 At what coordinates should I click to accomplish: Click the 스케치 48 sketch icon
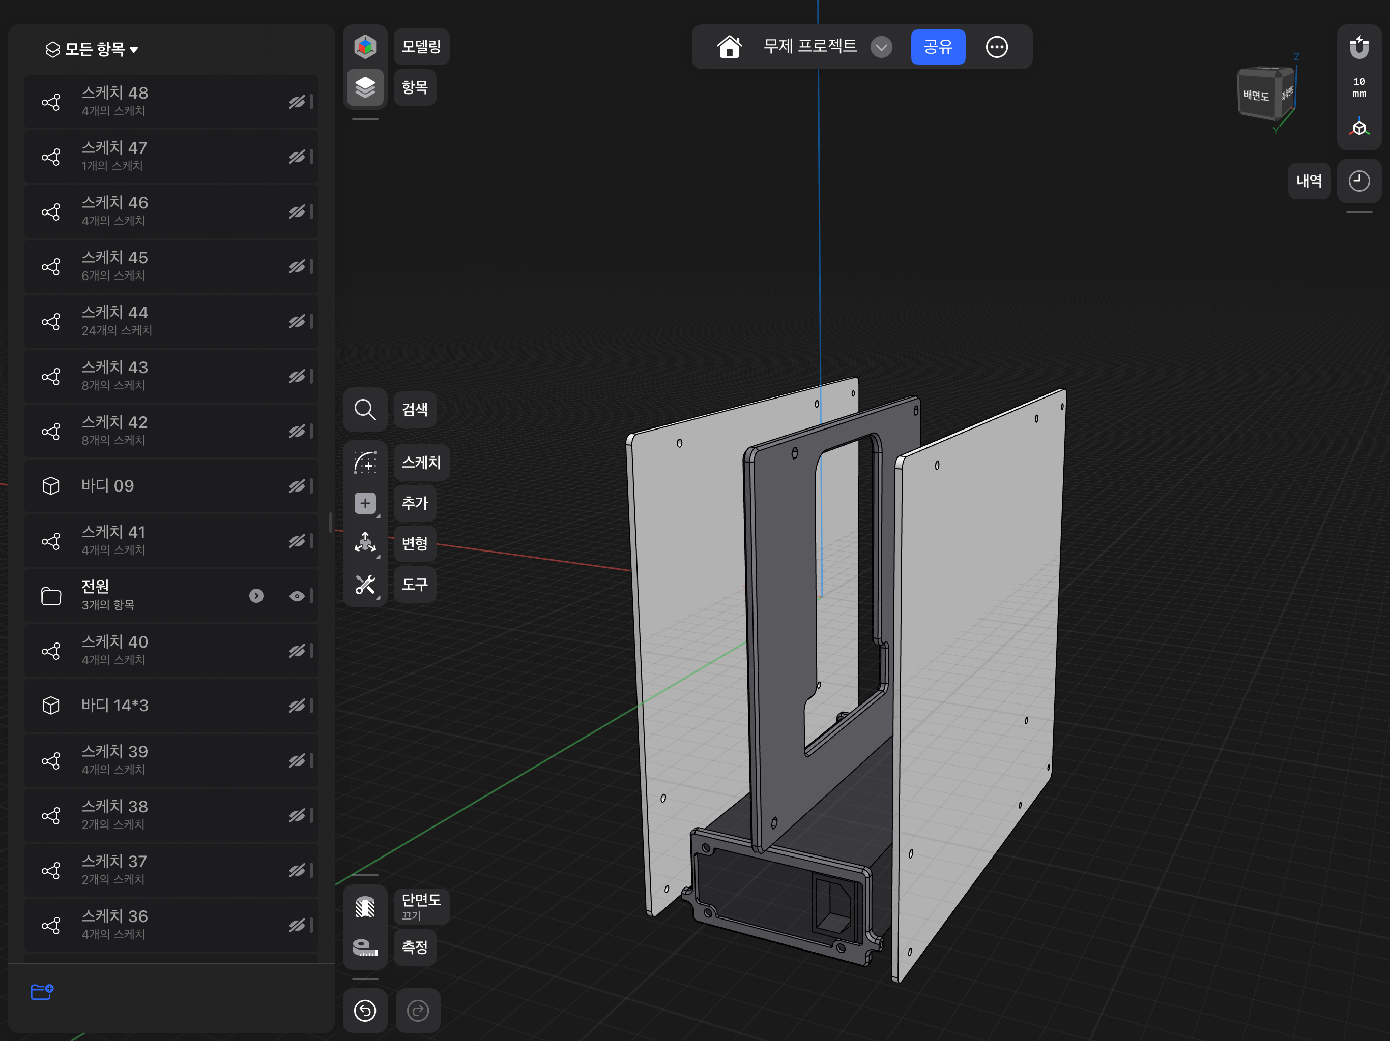[51, 102]
